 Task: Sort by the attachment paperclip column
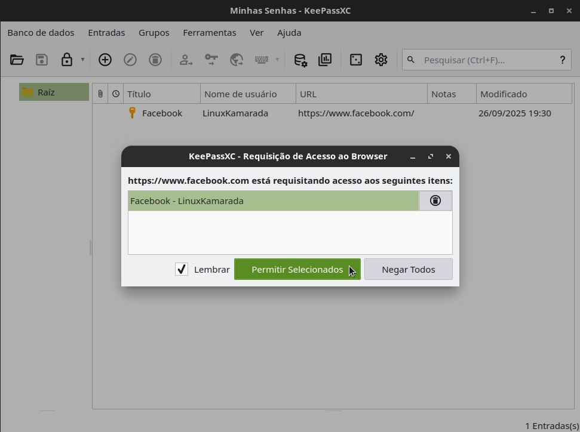pyautogui.click(x=100, y=94)
